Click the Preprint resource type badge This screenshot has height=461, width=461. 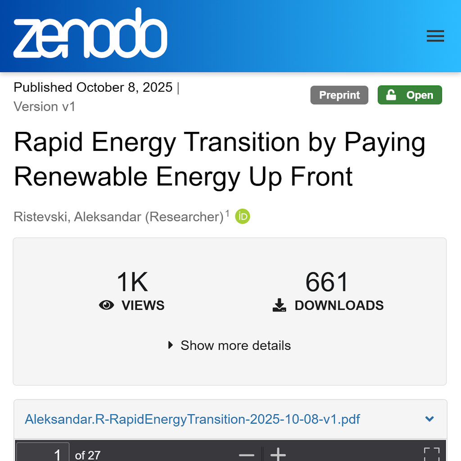339,95
